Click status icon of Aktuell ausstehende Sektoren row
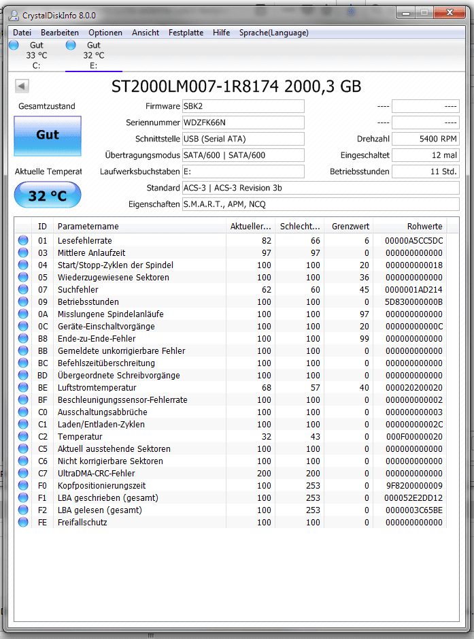The image size is (474, 639). tap(23, 448)
